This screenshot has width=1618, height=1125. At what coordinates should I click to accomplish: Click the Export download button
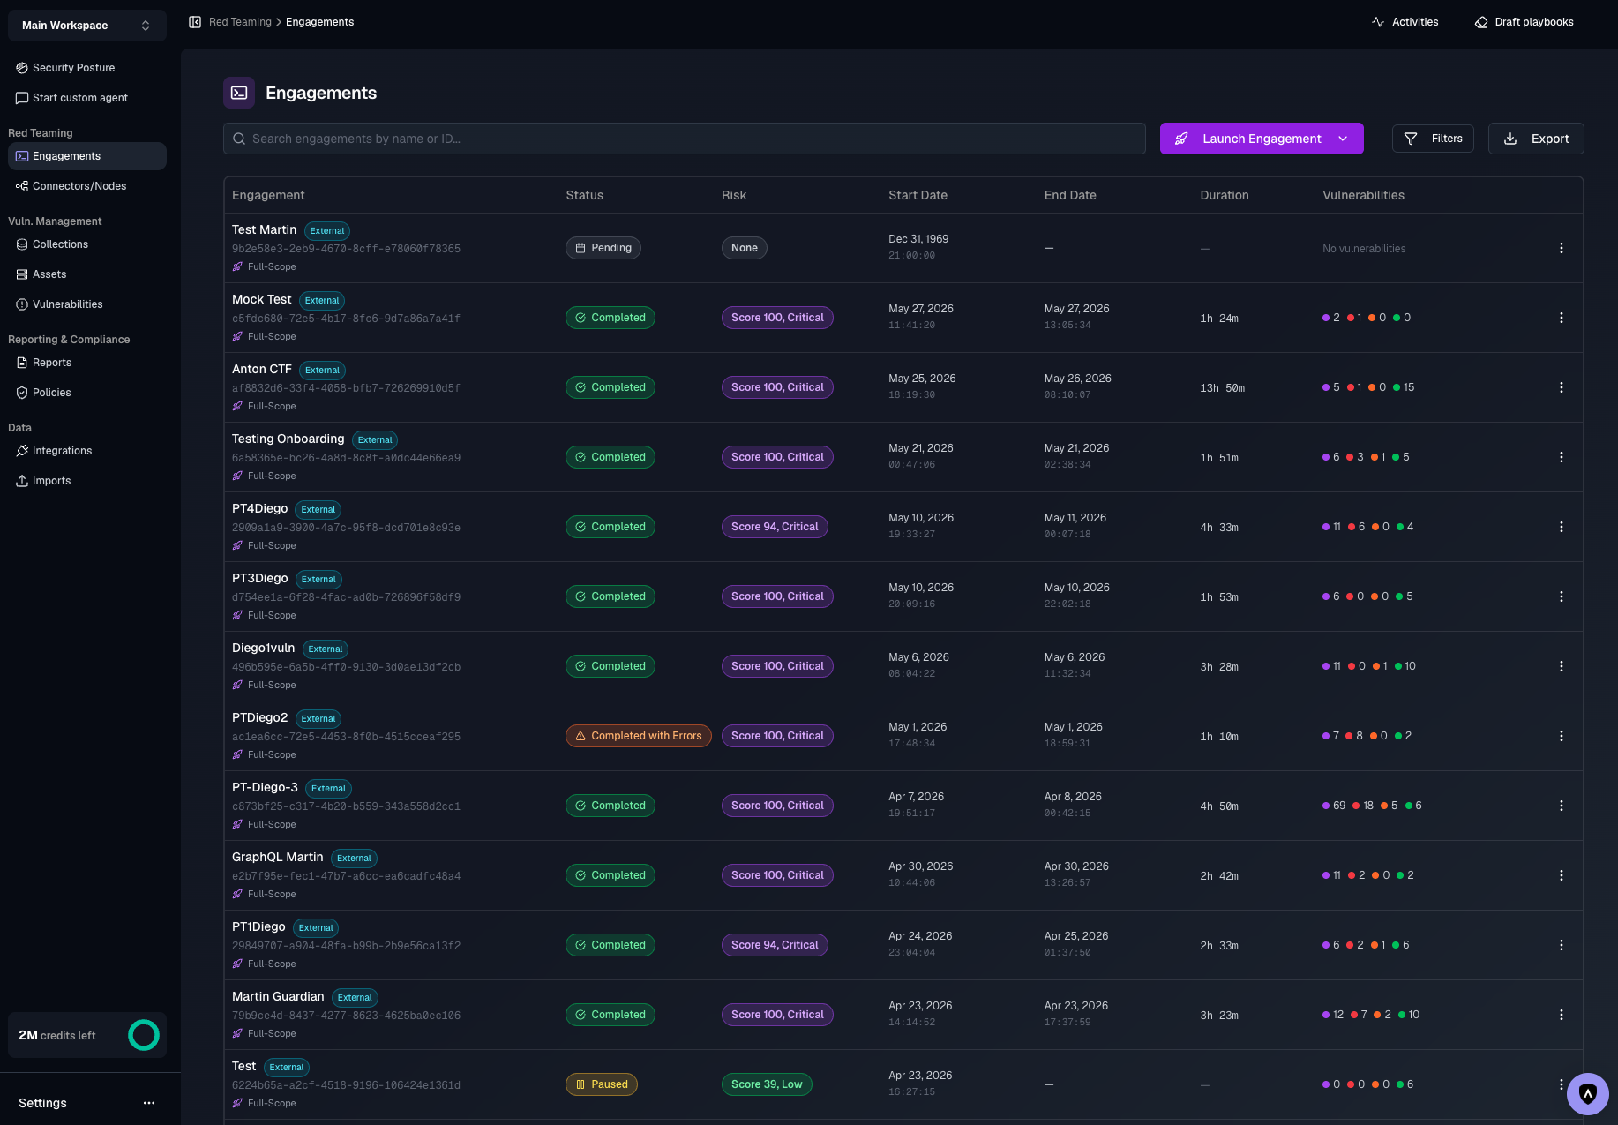[1536, 139]
